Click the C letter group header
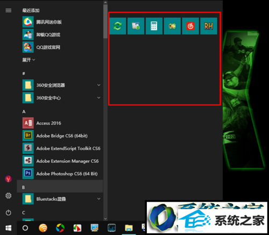The height and width of the screenshot is (235, 269). pos(24,213)
